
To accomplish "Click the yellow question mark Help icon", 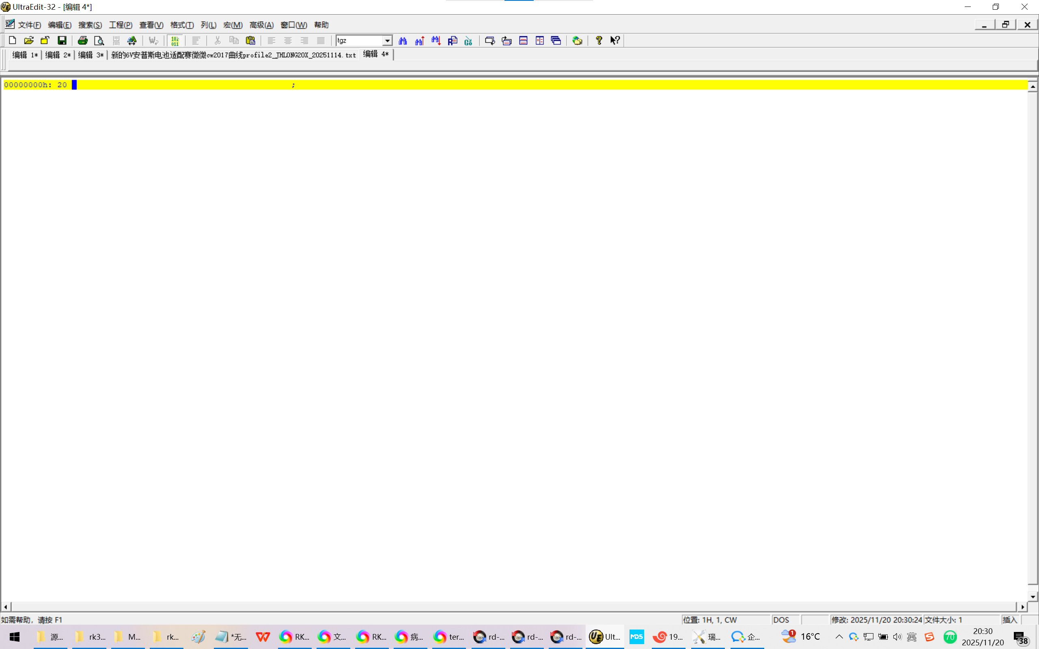I will (599, 40).
